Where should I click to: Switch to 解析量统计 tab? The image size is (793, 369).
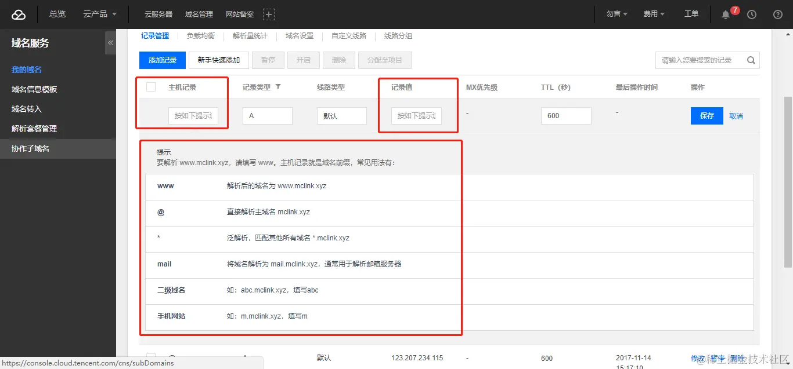point(250,36)
